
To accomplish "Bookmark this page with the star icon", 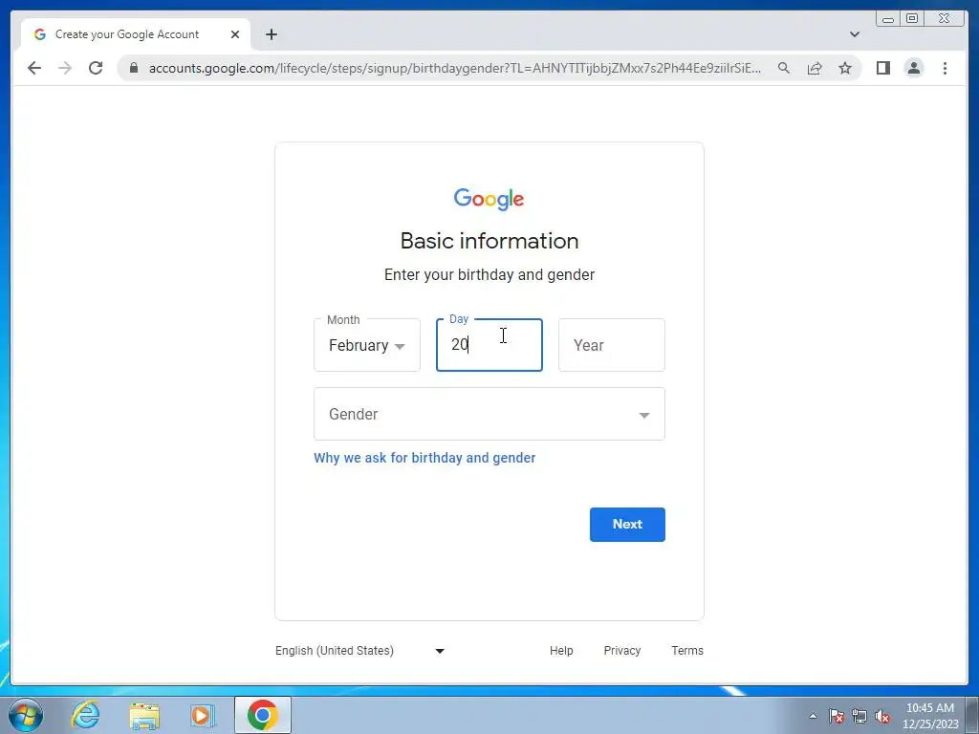I will tap(845, 68).
